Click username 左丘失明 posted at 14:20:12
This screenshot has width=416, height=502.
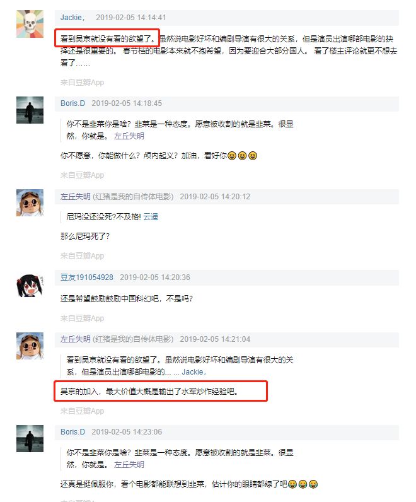click(x=75, y=197)
